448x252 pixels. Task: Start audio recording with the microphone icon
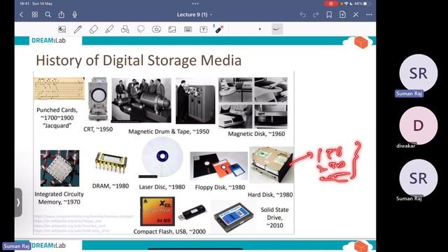coord(75,15)
